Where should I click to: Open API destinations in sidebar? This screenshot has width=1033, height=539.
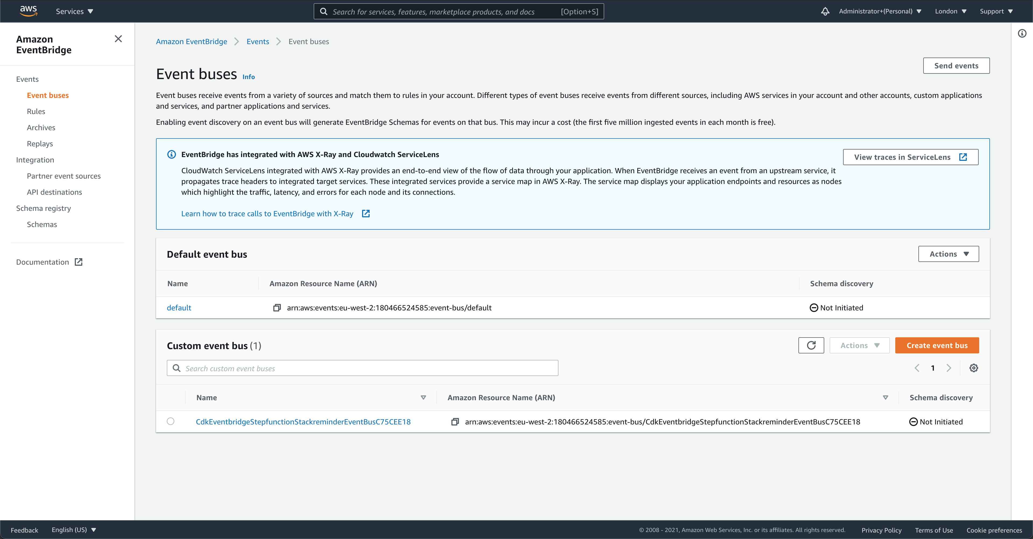pos(54,192)
